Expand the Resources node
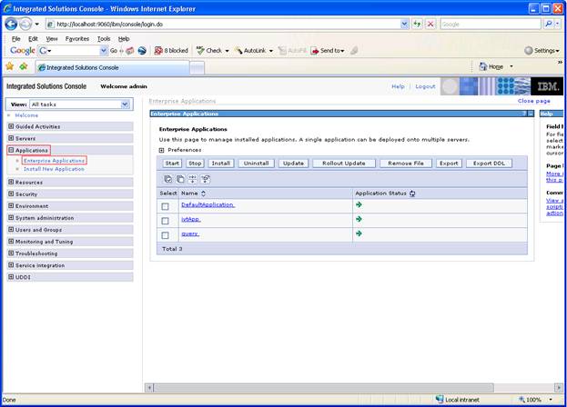The width and height of the screenshot is (567, 407). (x=11, y=182)
